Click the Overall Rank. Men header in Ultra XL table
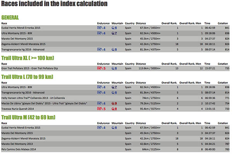This screenshot has height=154, width=232. pyautogui.click(x=190, y=64)
